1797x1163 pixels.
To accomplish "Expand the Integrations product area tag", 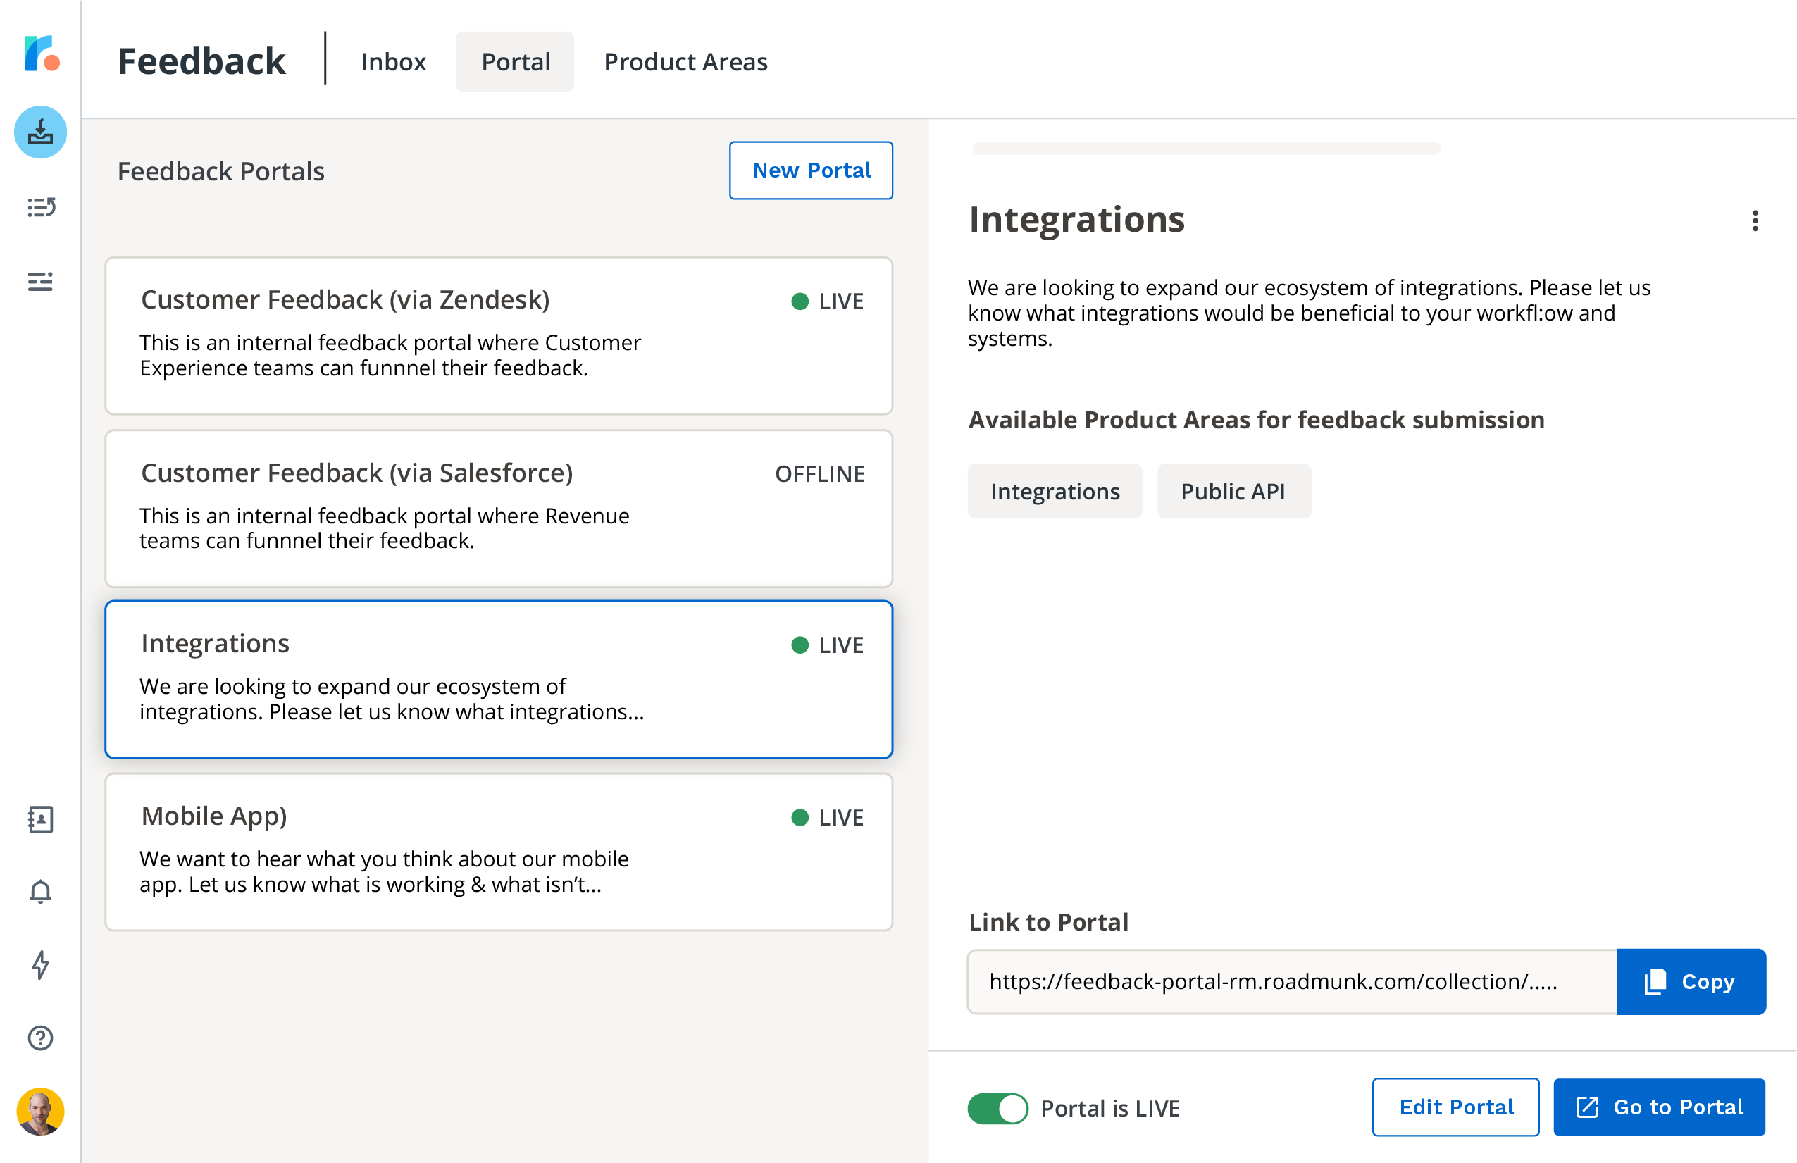I will pyautogui.click(x=1055, y=491).
